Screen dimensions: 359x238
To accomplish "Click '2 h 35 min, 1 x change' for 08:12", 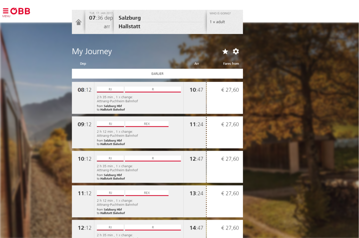I will pyautogui.click(x=115, y=97).
